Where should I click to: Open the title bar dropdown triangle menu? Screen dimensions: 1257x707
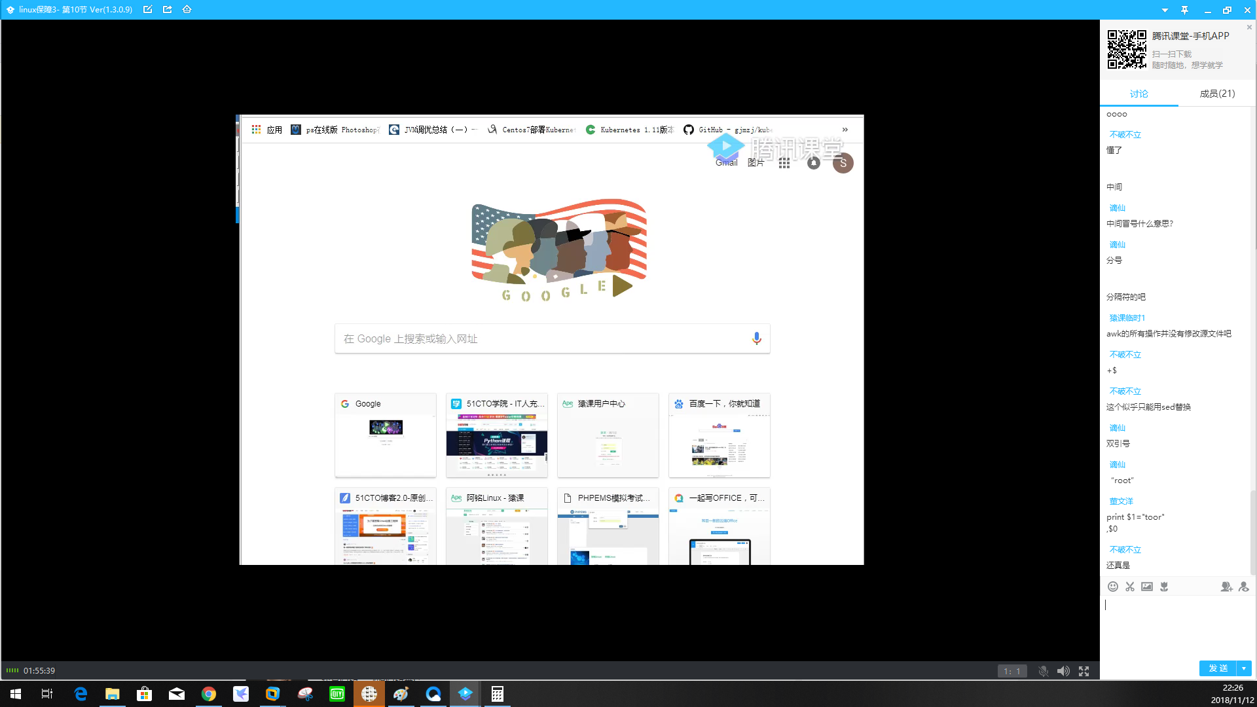[1165, 10]
